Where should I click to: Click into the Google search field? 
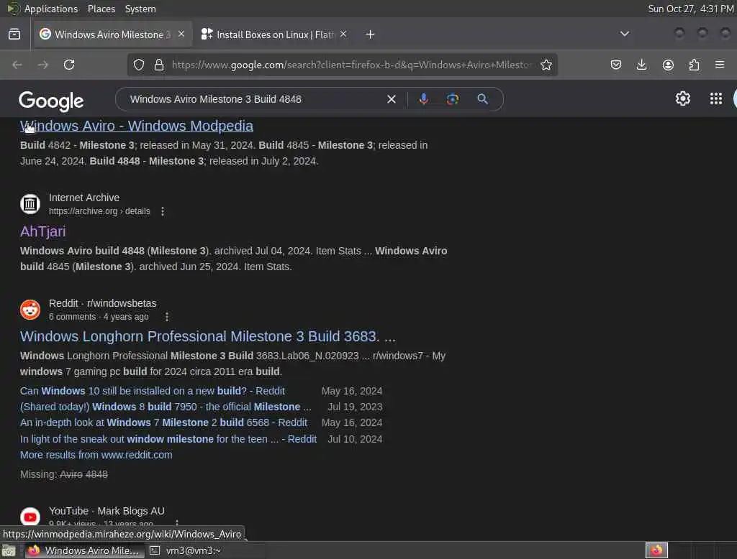(254, 99)
